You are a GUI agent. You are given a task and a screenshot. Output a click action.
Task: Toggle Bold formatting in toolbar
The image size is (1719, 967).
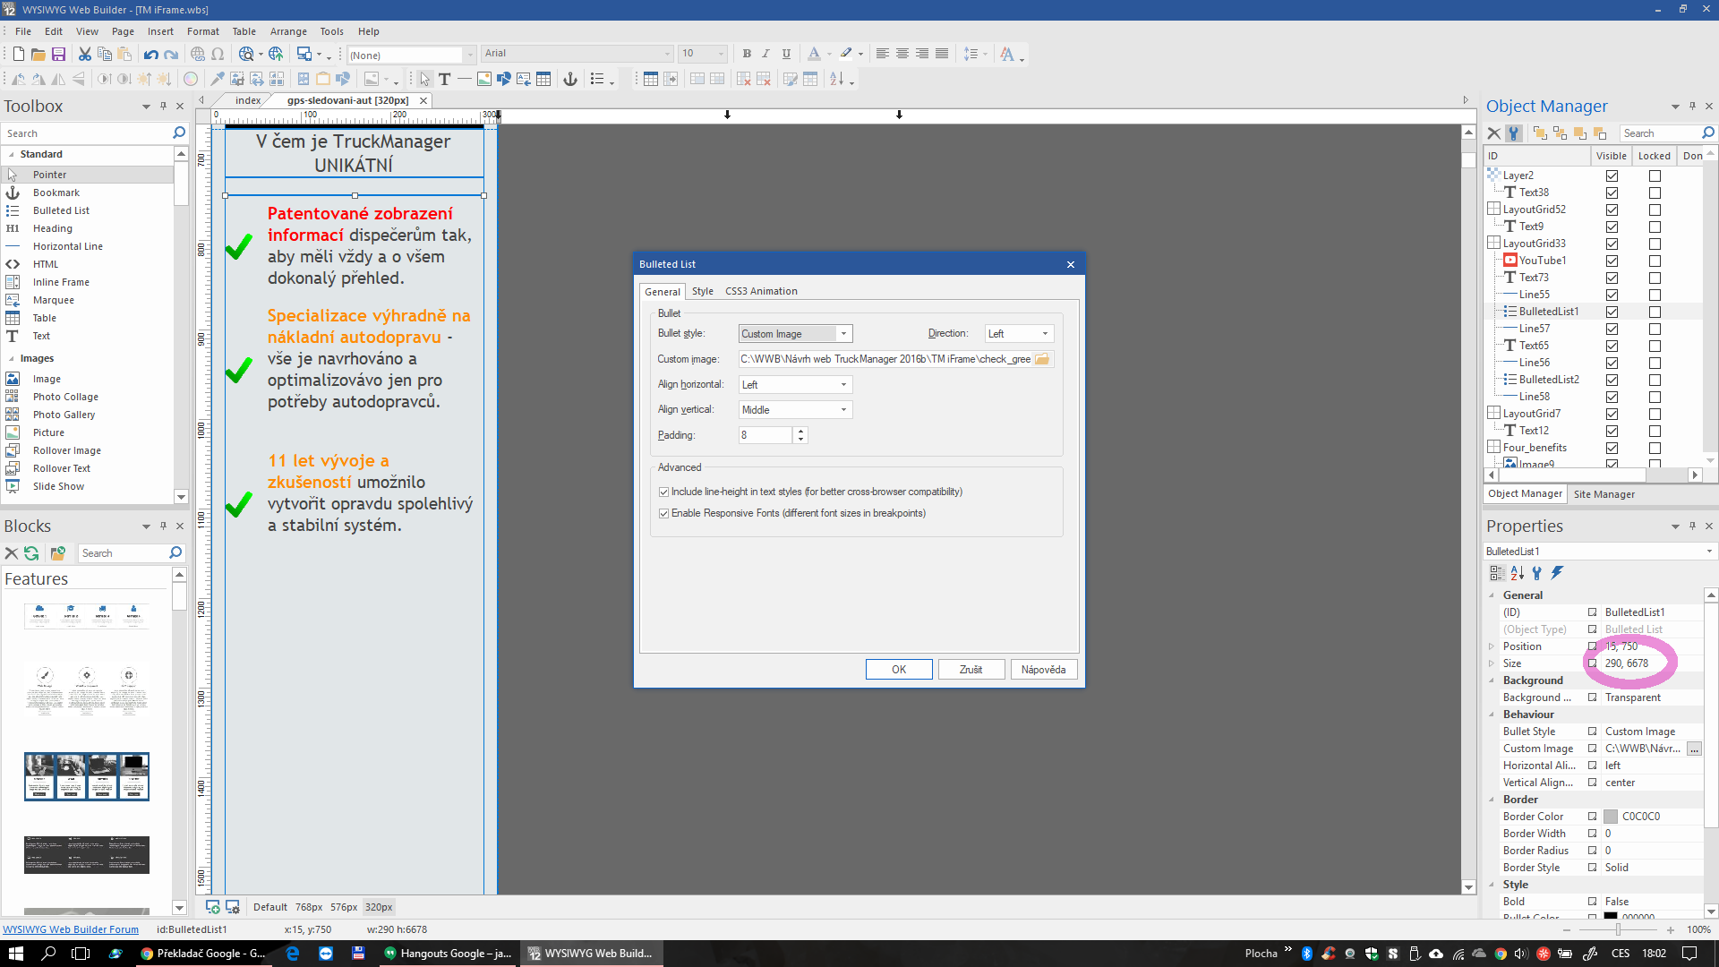click(747, 54)
